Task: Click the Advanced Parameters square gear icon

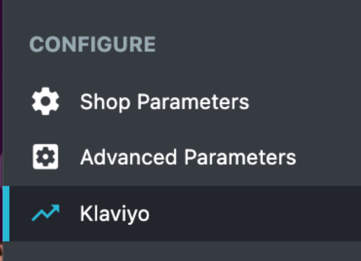Action: pos(45,157)
